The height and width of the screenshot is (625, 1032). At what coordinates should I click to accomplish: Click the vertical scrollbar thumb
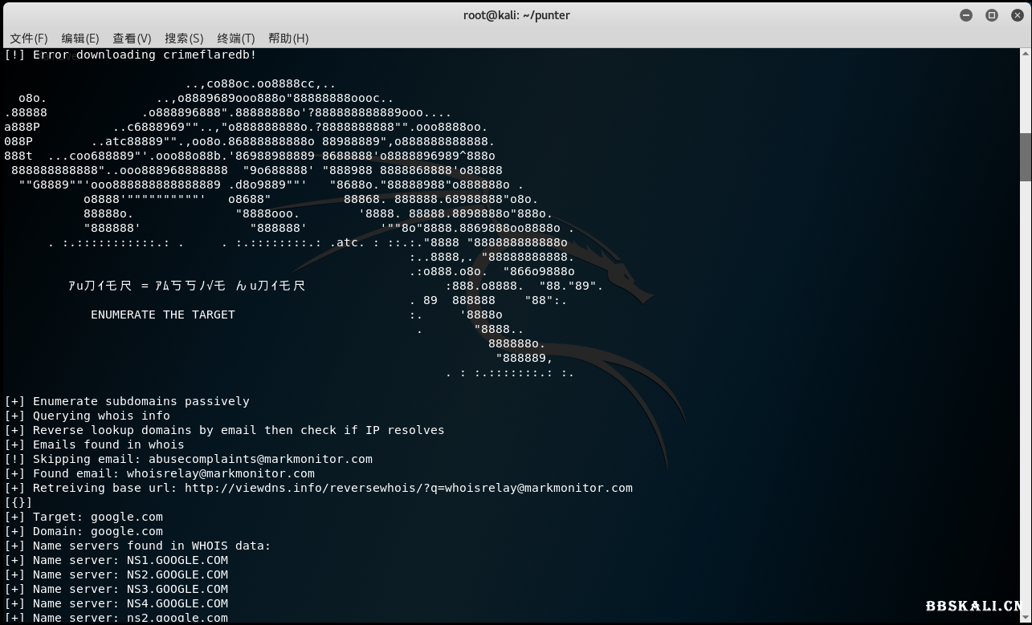coord(1026,157)
